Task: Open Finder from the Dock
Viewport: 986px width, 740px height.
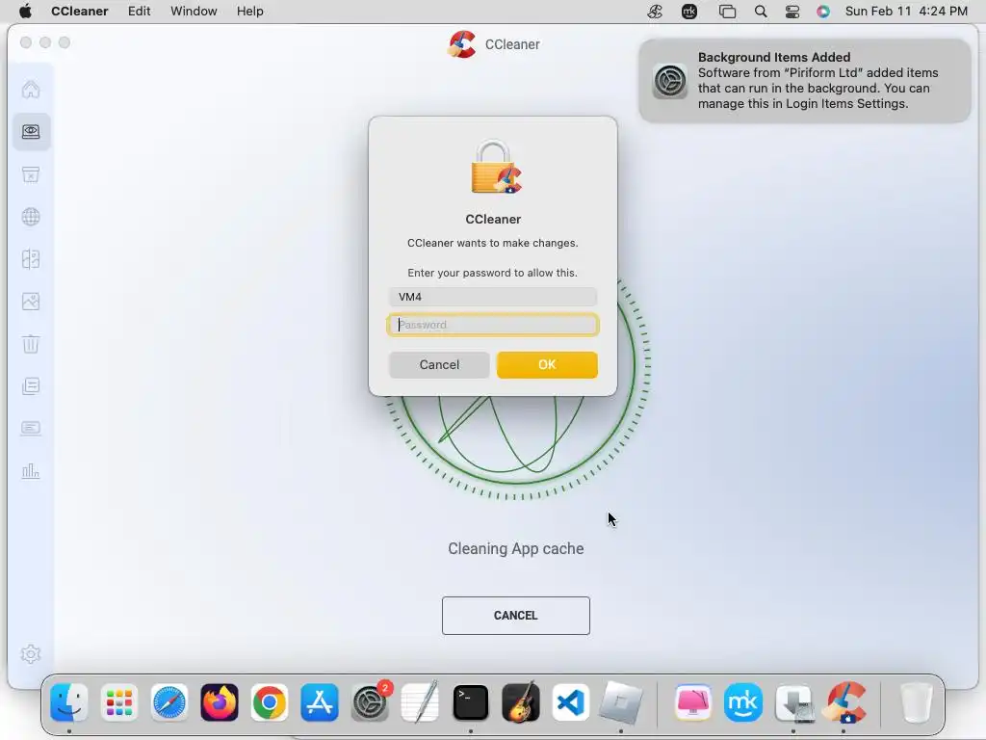Action: click(69, 702)
